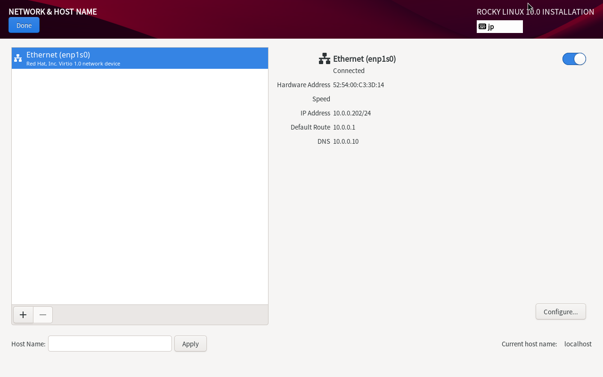
Task: Select DNS value 10.0.0.10
Action: tap(346, 141)
